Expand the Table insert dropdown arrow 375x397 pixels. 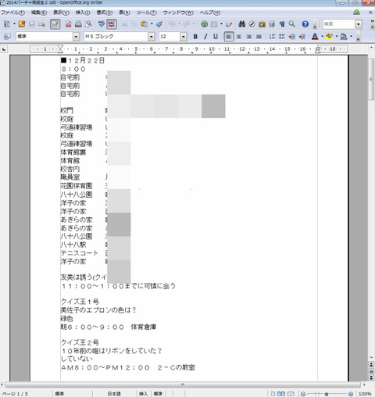pos(221,24)
